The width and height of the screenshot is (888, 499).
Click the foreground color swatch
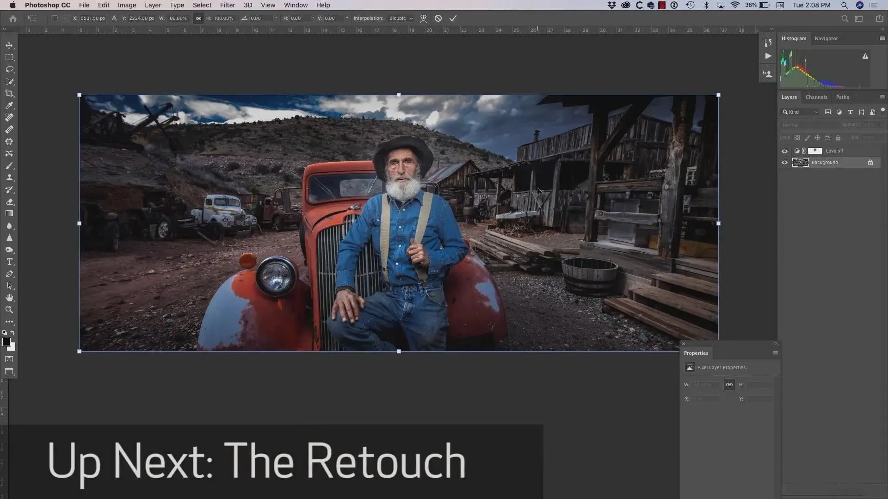pos(6,342)
